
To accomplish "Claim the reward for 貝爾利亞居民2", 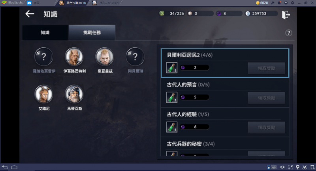I will (x=266, y=68).
